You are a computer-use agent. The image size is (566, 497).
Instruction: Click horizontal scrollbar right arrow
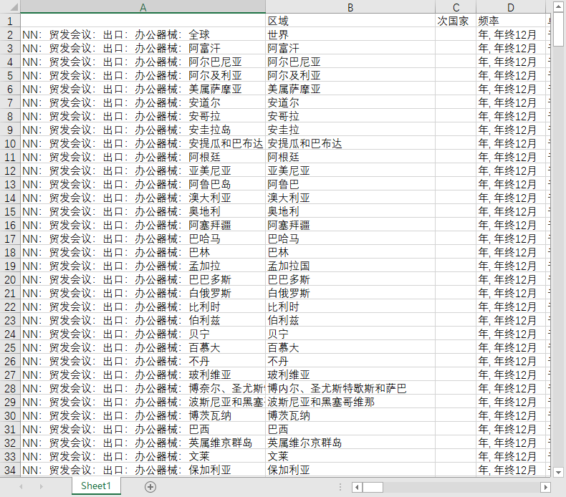(x=545, y=487)
